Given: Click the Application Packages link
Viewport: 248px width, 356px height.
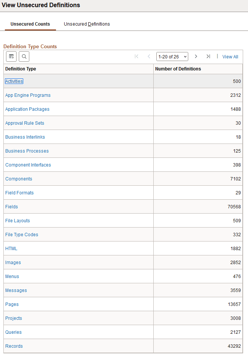Looking at the screenshot, I should (x=27, y=109).
